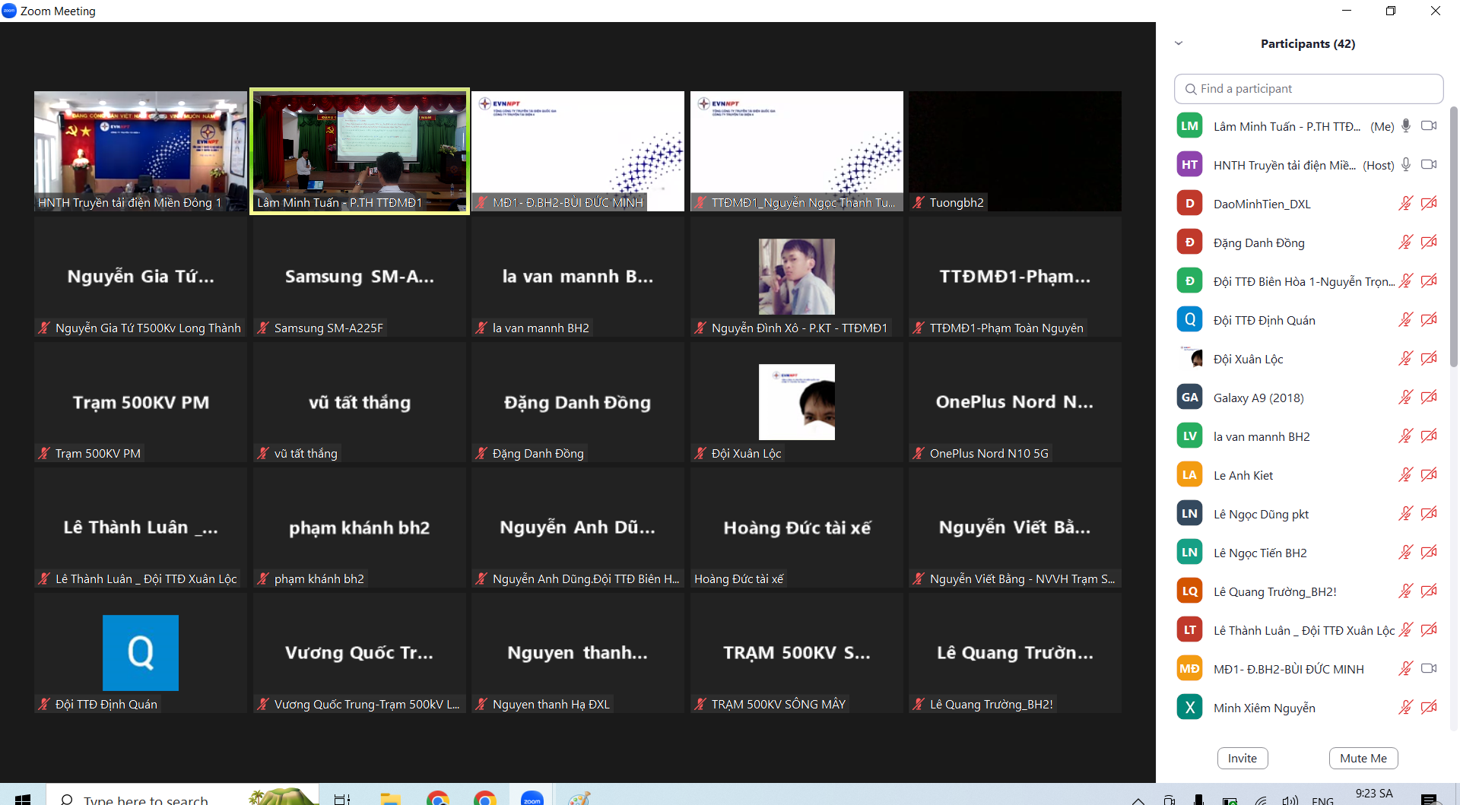
Task: Click Lâm Minh Tuấn's camera icon in participants
Action: point(1429,126)
